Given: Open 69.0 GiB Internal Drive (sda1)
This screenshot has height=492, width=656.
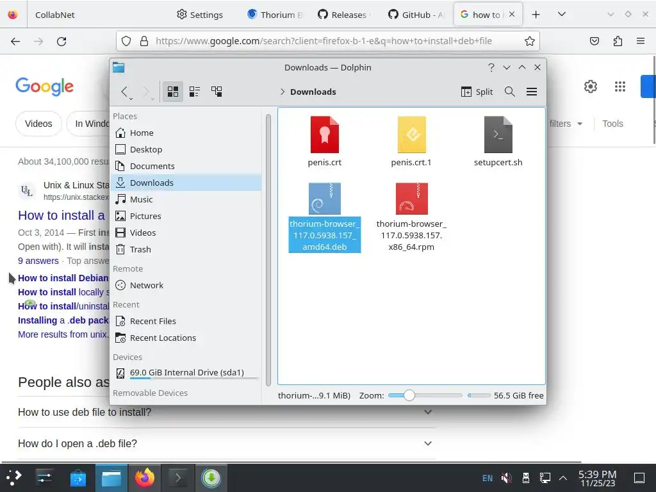Looking at the screenshot, I should 186,373.
